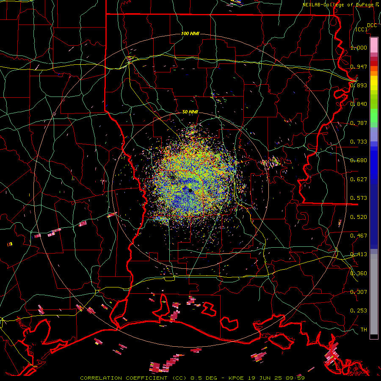The image size is (381, 381).
Task: Click the TH threshold legend label
Action: point(364,330)
